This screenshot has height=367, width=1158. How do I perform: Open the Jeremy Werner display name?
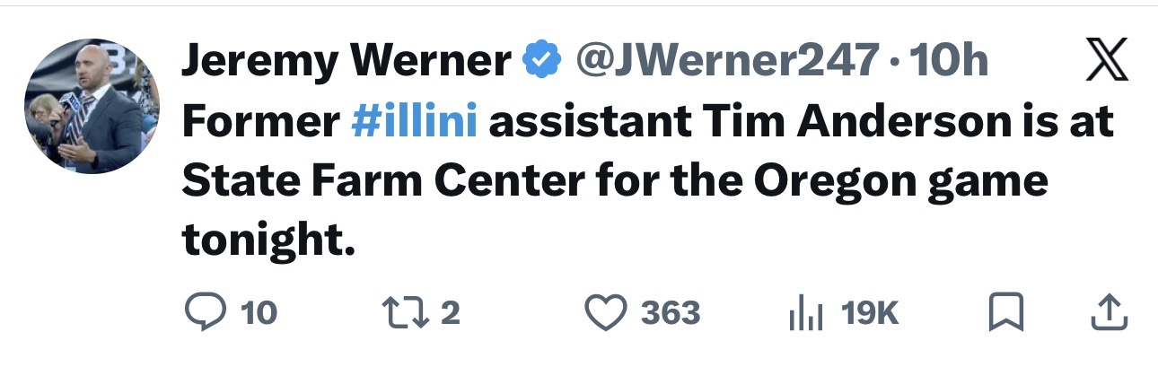pos(346,62)
